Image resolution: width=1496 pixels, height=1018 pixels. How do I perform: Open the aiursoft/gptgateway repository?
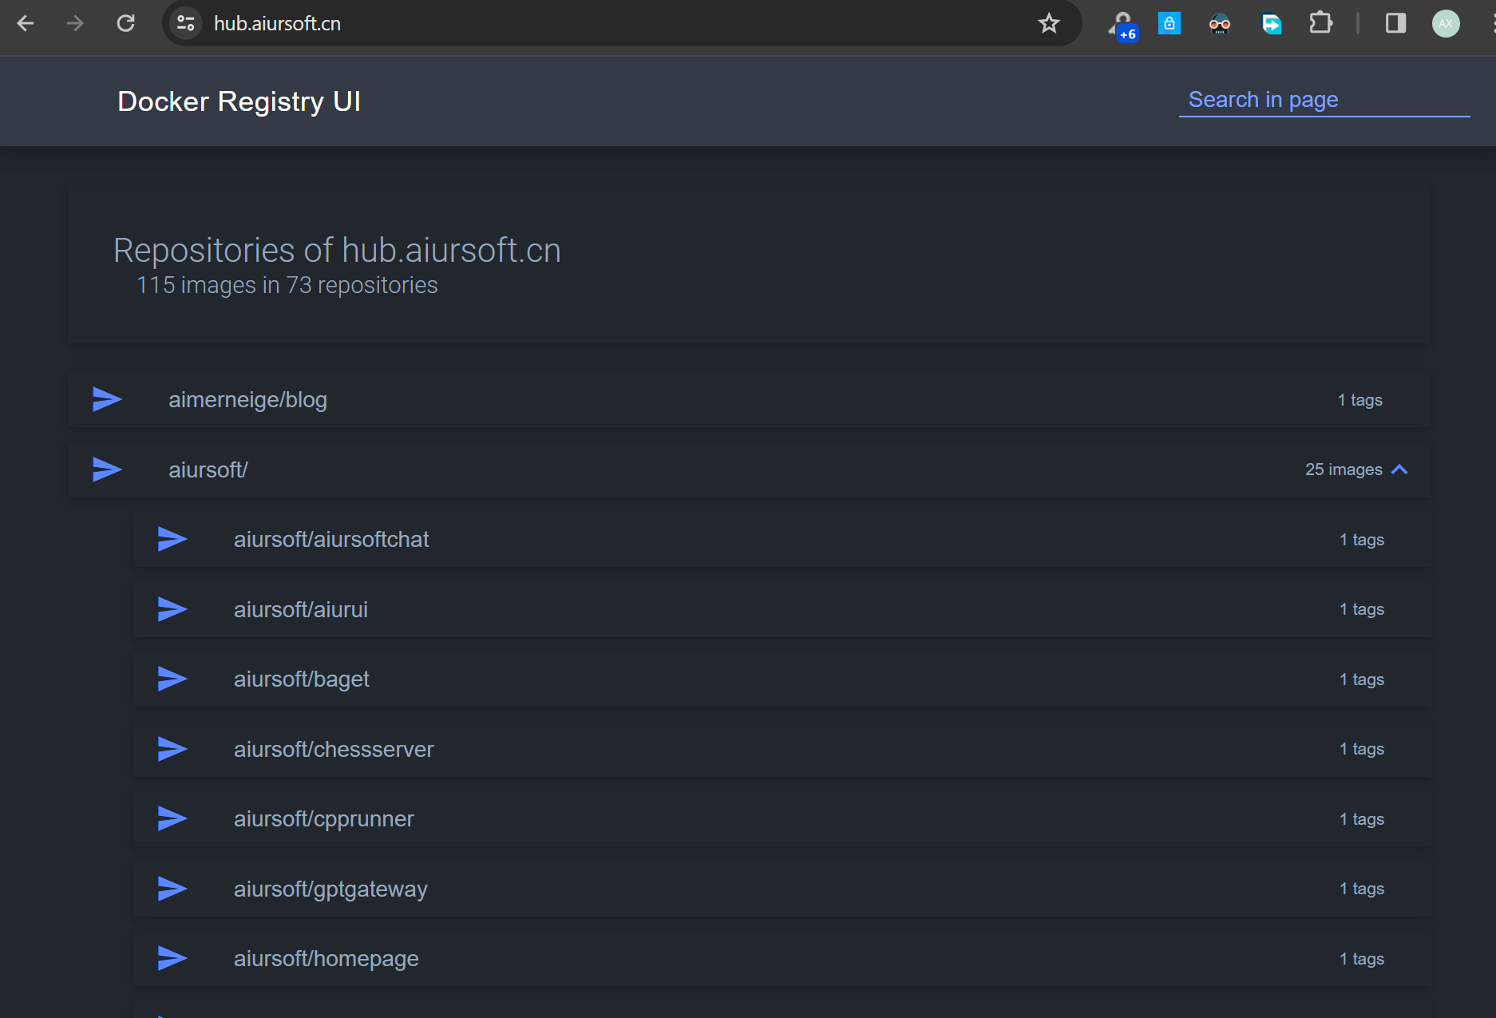click(x=330, y=889)
